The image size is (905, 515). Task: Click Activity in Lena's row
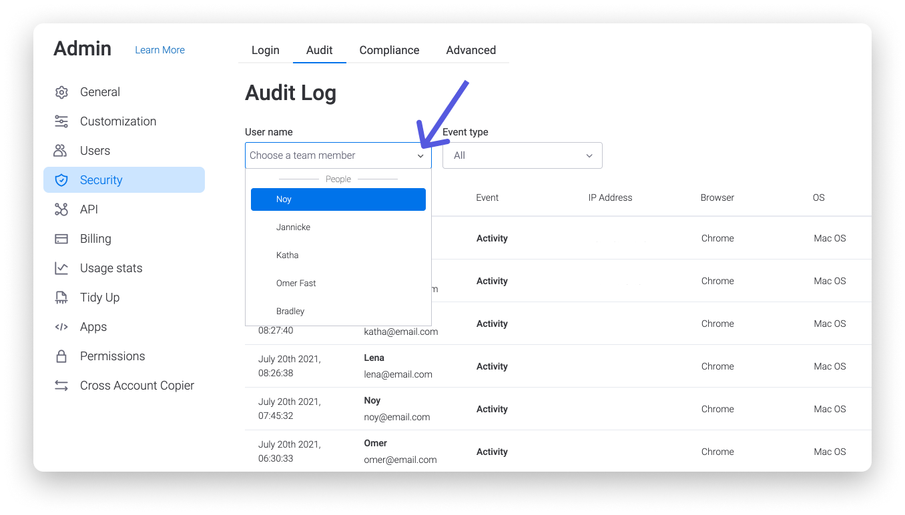pyautogui.click(x=492, y=366)
